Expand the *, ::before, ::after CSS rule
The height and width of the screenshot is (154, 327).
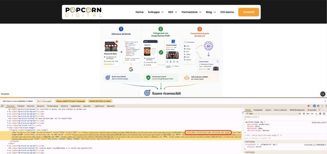pos(245,138)
